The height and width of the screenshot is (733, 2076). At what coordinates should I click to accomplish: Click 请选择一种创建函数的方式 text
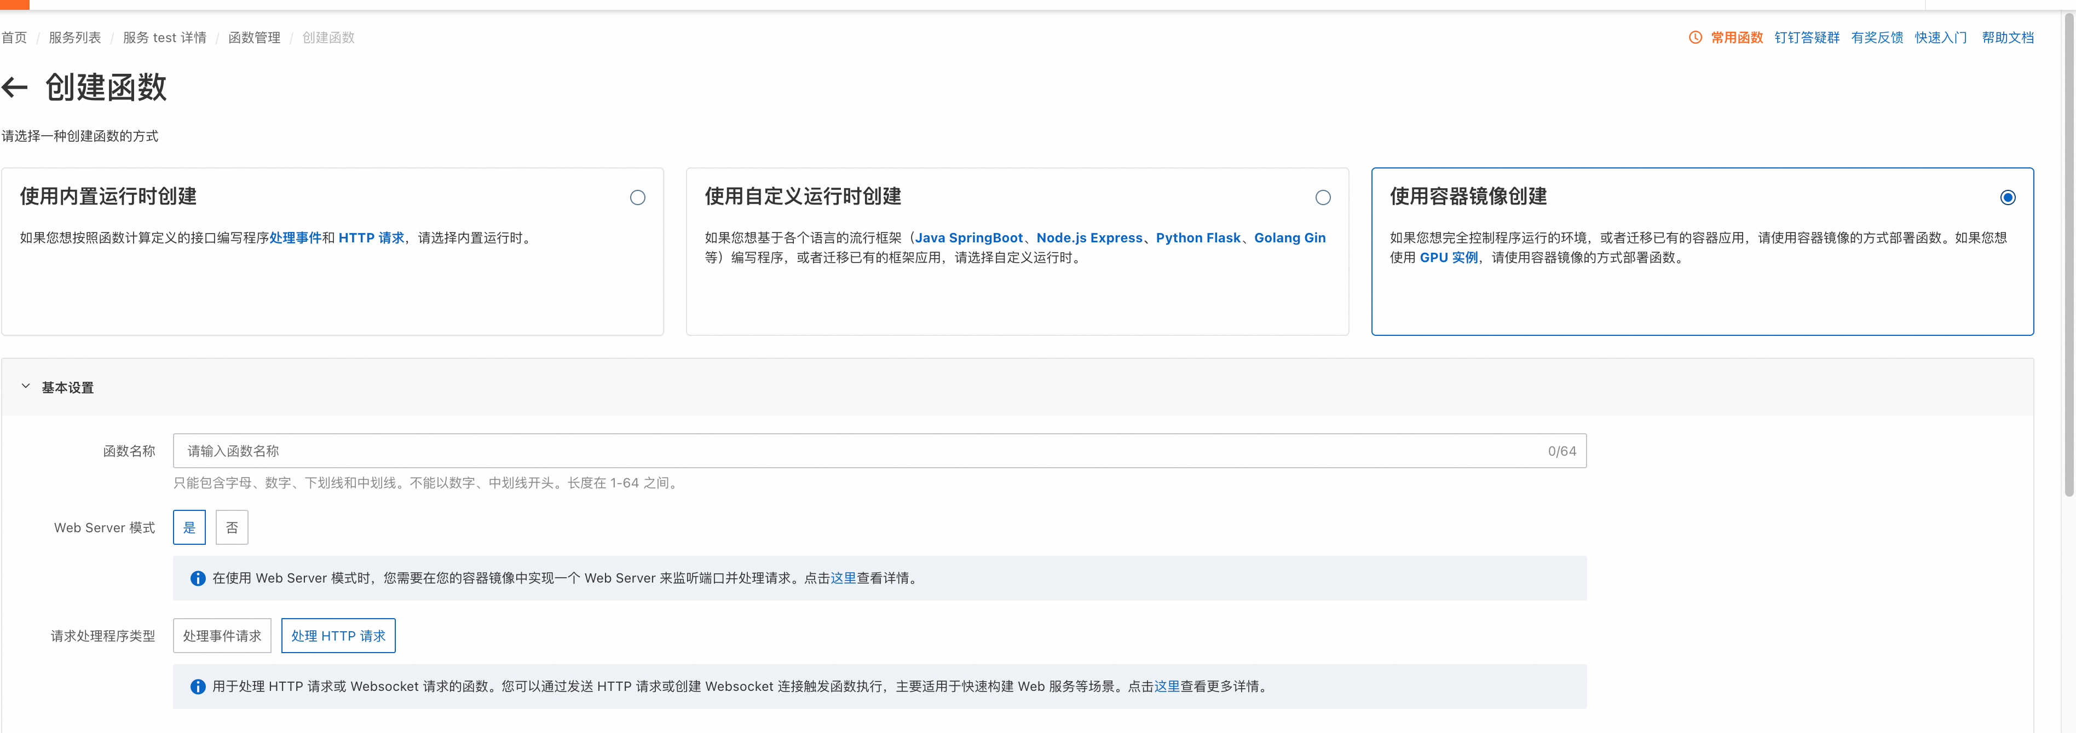pos(80,136)
